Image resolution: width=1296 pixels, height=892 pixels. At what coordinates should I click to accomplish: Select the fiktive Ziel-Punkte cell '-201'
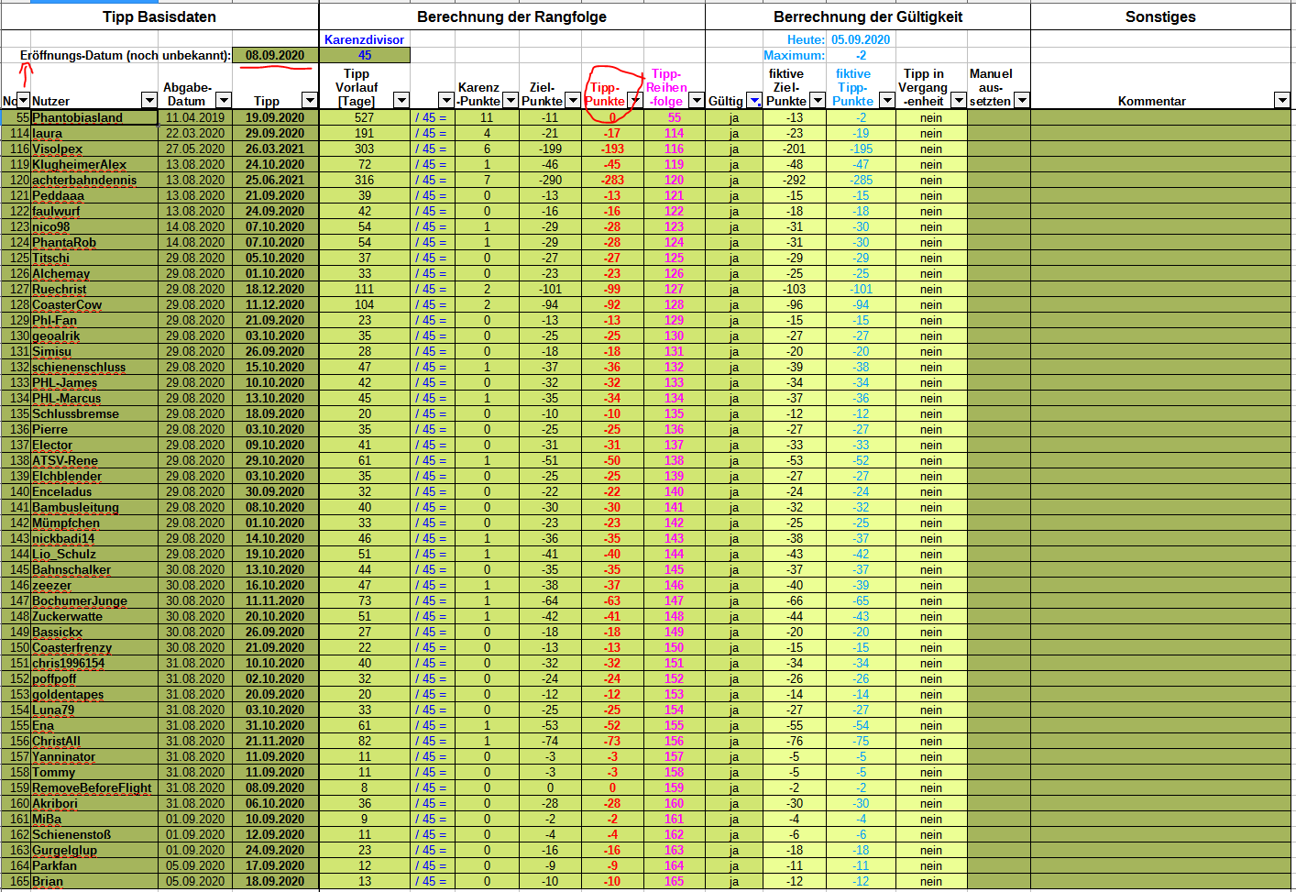tap(795, 149)
